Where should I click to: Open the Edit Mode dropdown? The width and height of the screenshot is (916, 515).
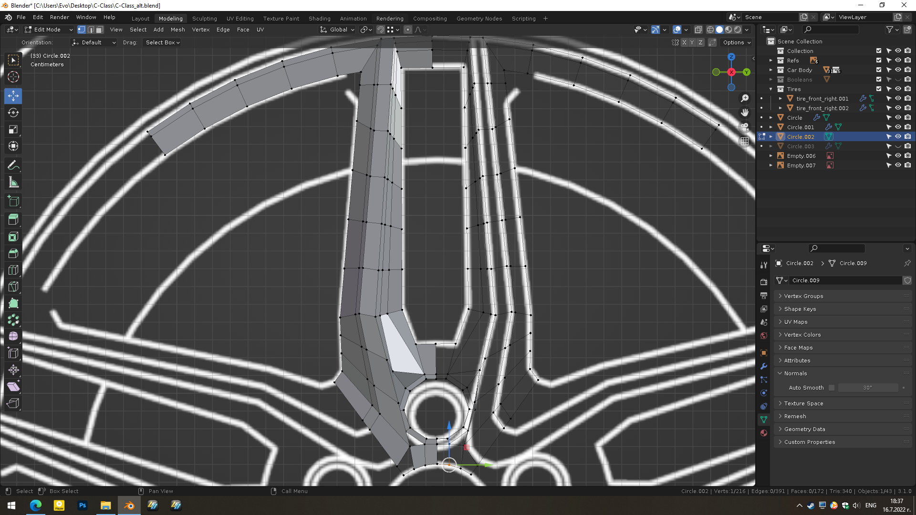[49, 30]
